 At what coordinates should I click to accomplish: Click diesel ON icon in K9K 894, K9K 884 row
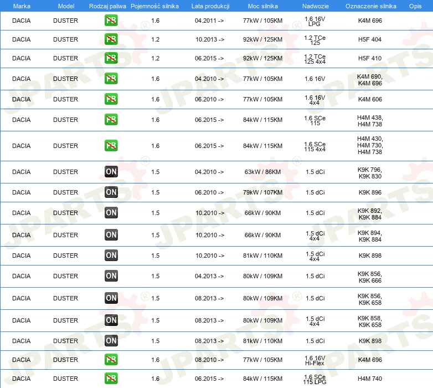pos(111,234)
